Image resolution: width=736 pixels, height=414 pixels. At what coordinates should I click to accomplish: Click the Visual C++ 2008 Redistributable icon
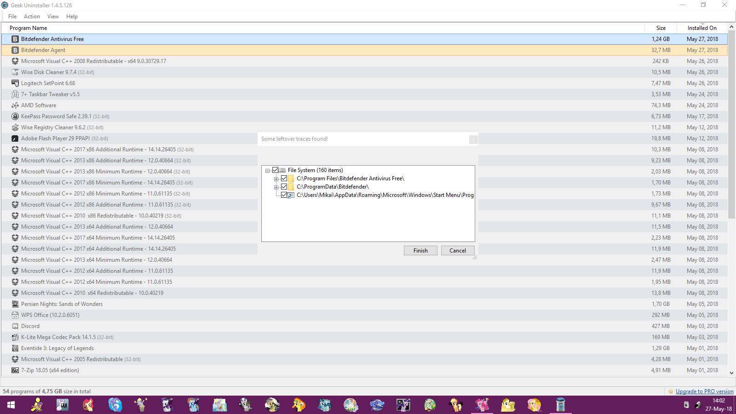pyautogui.click(x=15, y=61)
